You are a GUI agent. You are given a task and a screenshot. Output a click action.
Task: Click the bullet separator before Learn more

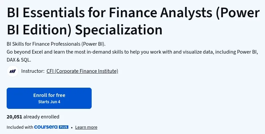click(72, 128)
